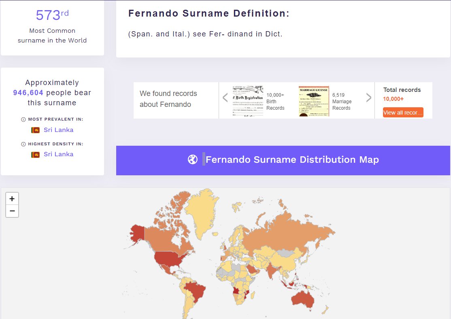Select the 10,000+ Birth Records text
451x319 pixels.
[x=275, y=102]
